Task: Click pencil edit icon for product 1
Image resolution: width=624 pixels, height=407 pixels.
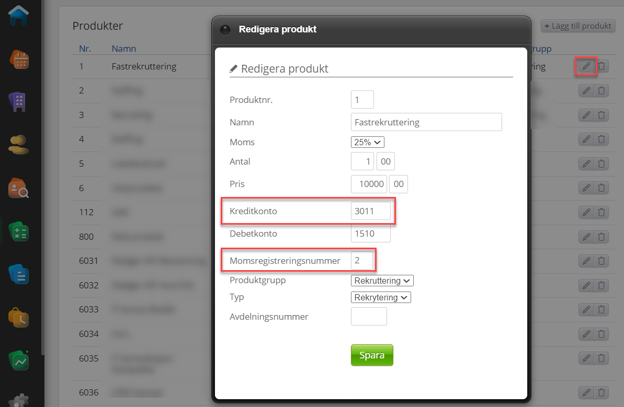Action: point(586,66)
